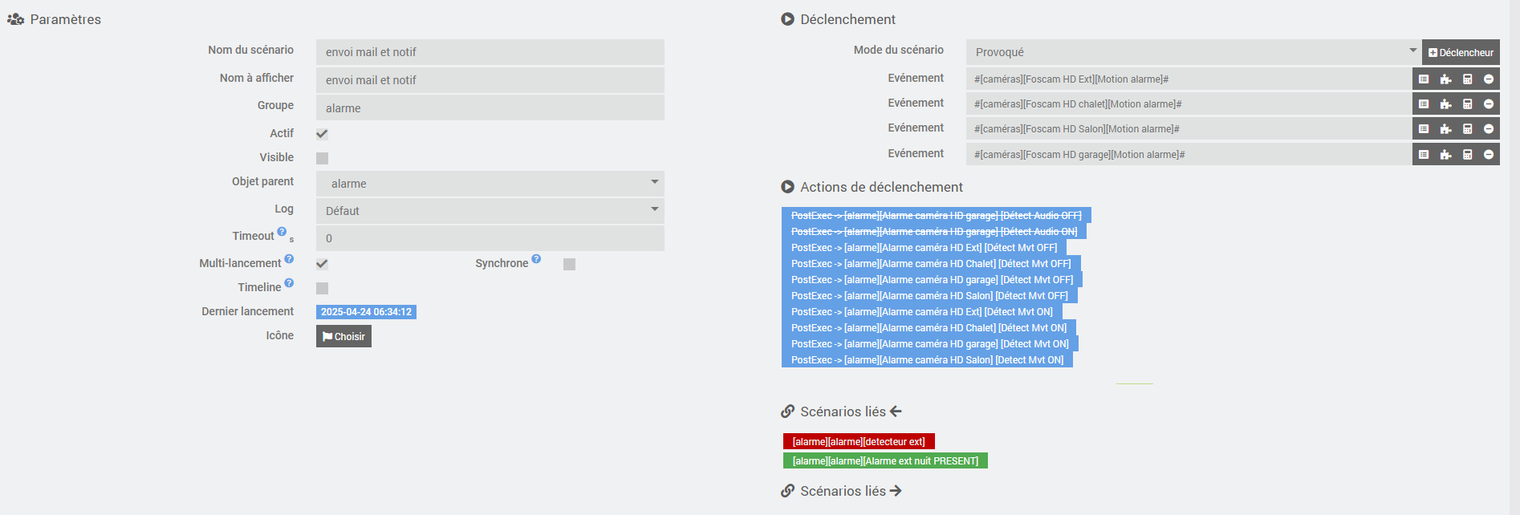Click list icon on Foscam HD Ext event row

(x=1424, y=79)
